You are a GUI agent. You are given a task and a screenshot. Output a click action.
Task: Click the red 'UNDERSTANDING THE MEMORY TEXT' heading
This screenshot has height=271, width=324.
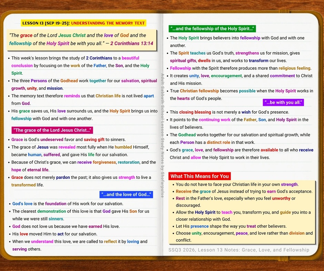tap(108, 23)
